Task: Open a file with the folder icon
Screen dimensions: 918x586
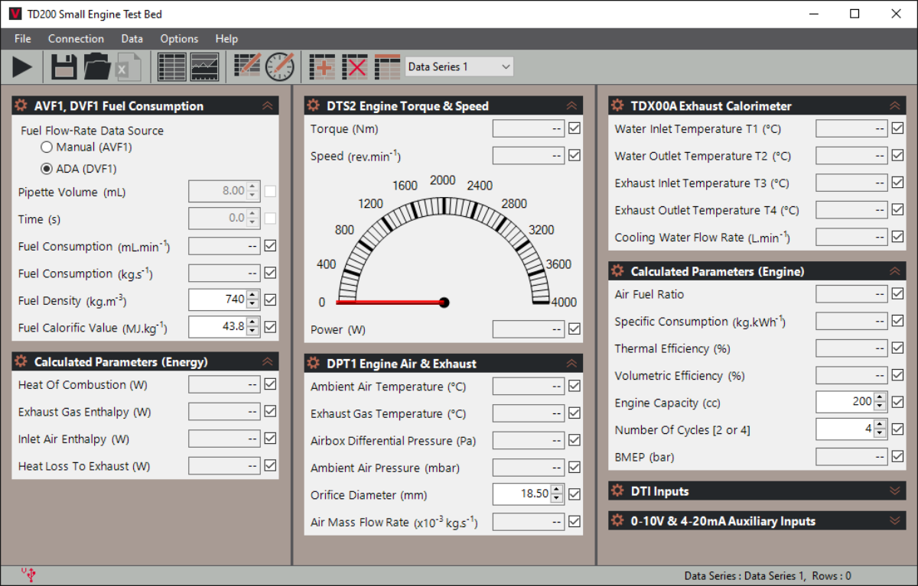Action: [97, 67]
